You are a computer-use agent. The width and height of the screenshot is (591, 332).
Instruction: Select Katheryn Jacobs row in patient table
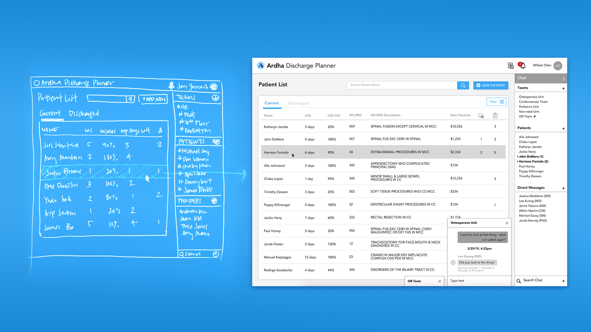coord(384,127)
